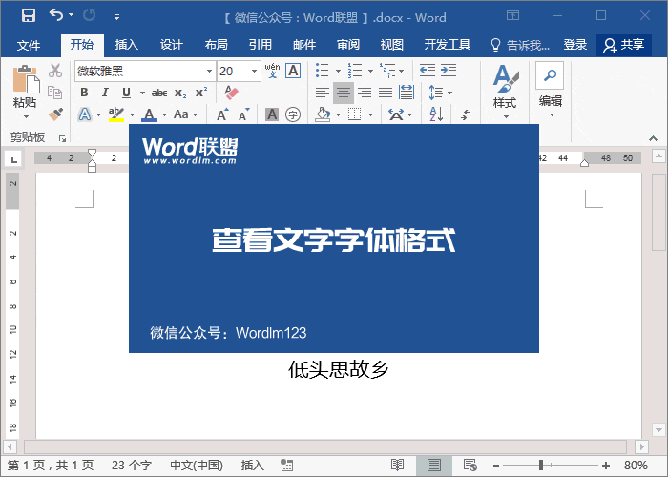The height and width of the screenshot is (477, 668).
Task: Sort text with the A-Z icon
Action: point(436,114)
